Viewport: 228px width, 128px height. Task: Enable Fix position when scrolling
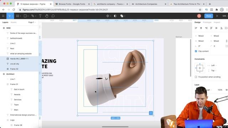coord(196,77)
